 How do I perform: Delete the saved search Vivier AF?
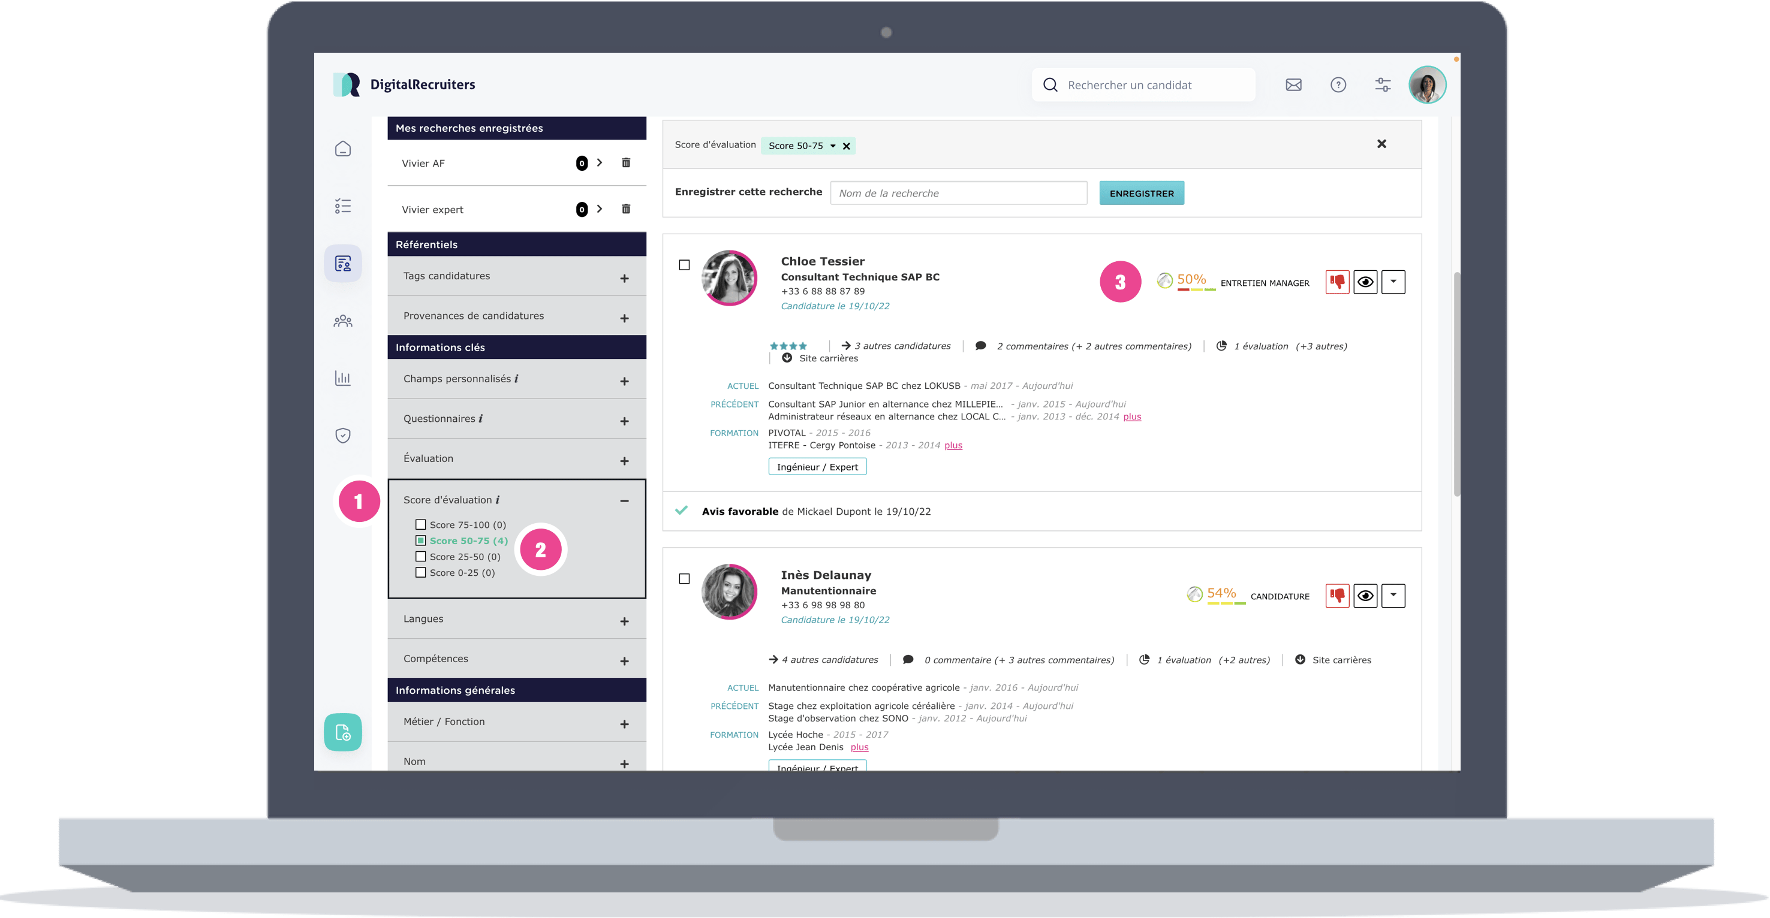pos(626,163)
